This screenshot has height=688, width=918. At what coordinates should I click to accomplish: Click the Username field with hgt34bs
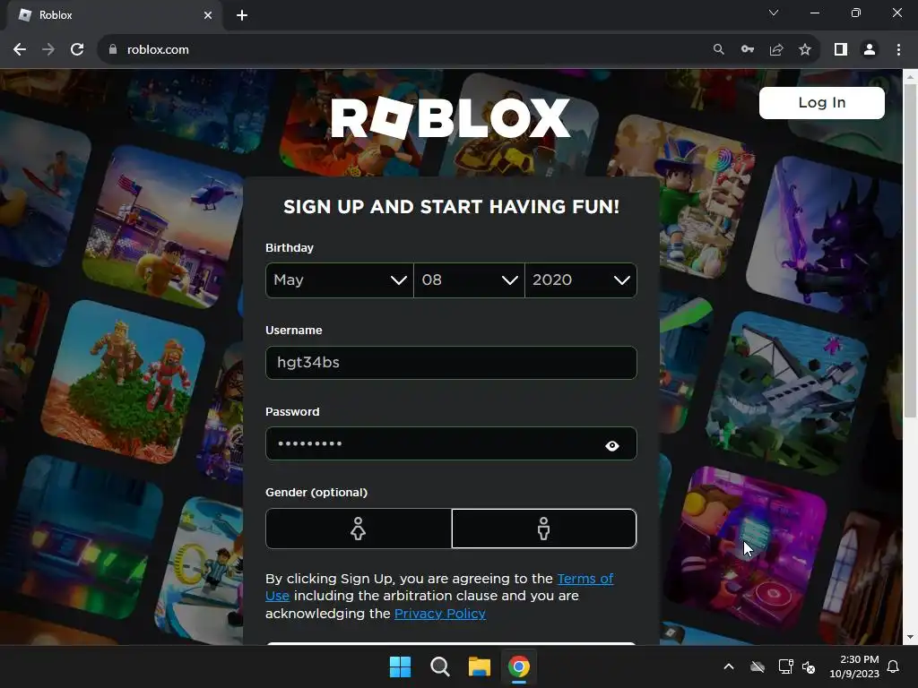coord(451,363)
